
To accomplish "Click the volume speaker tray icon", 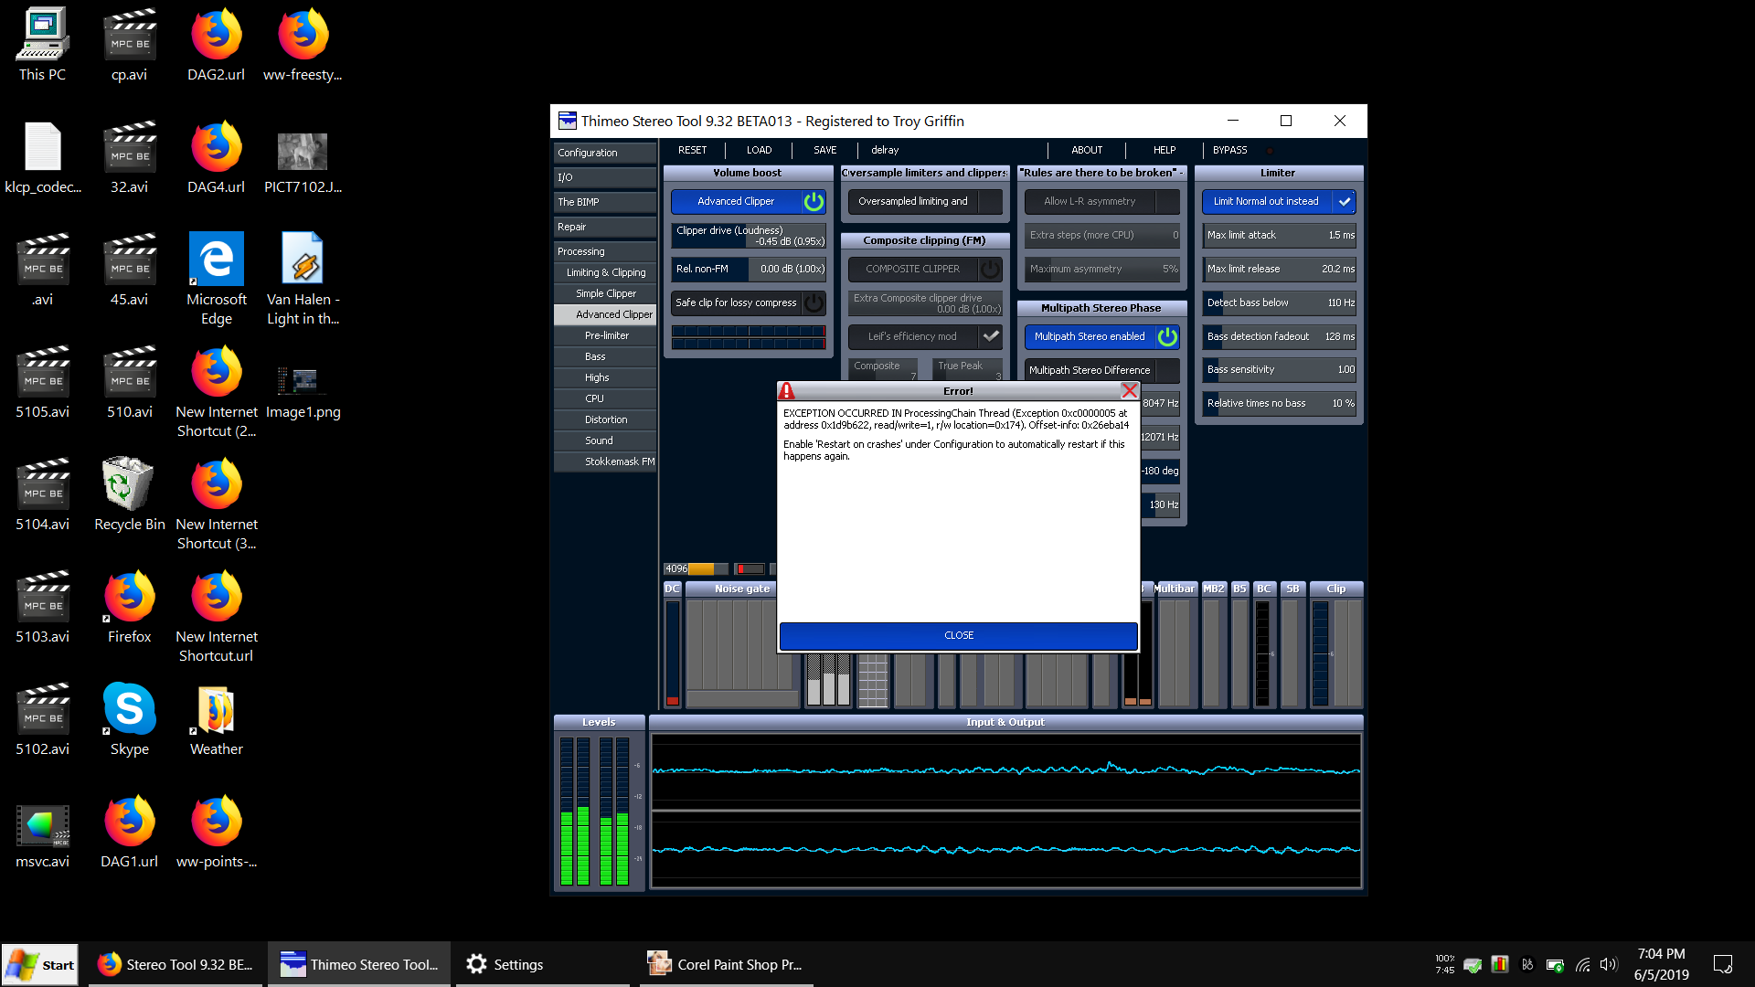I will 1609,964.
